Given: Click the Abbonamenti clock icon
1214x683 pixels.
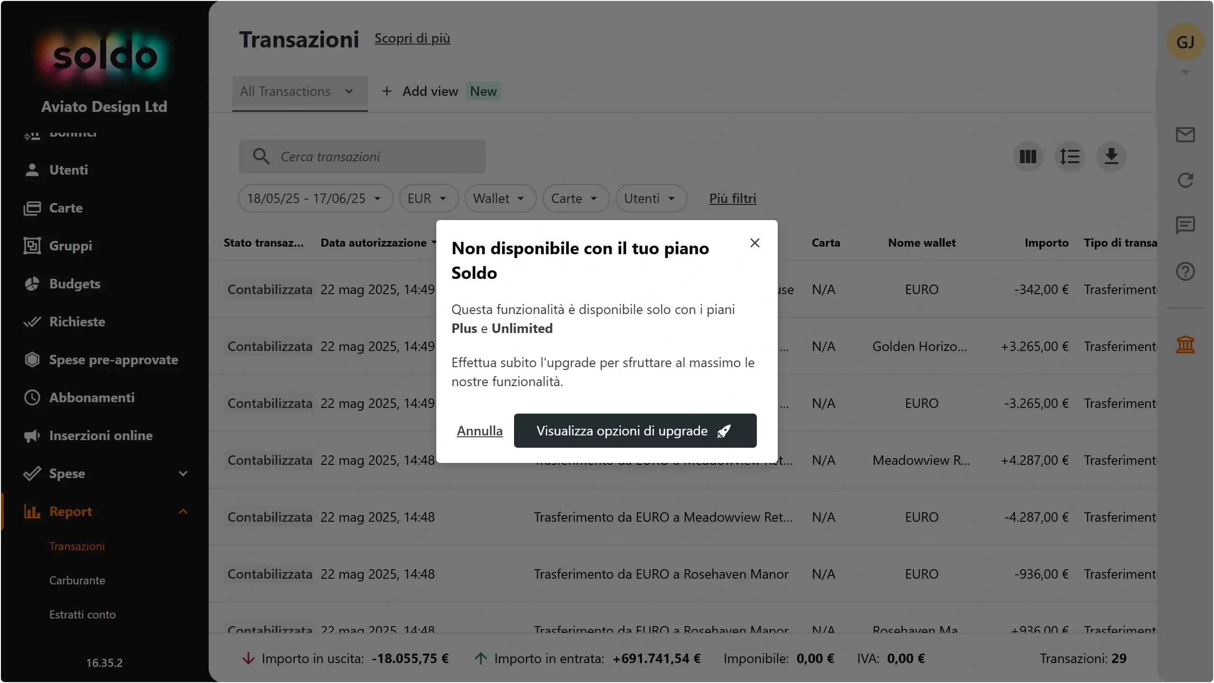Looking at the screenshot, I should (x=32, y=397).
